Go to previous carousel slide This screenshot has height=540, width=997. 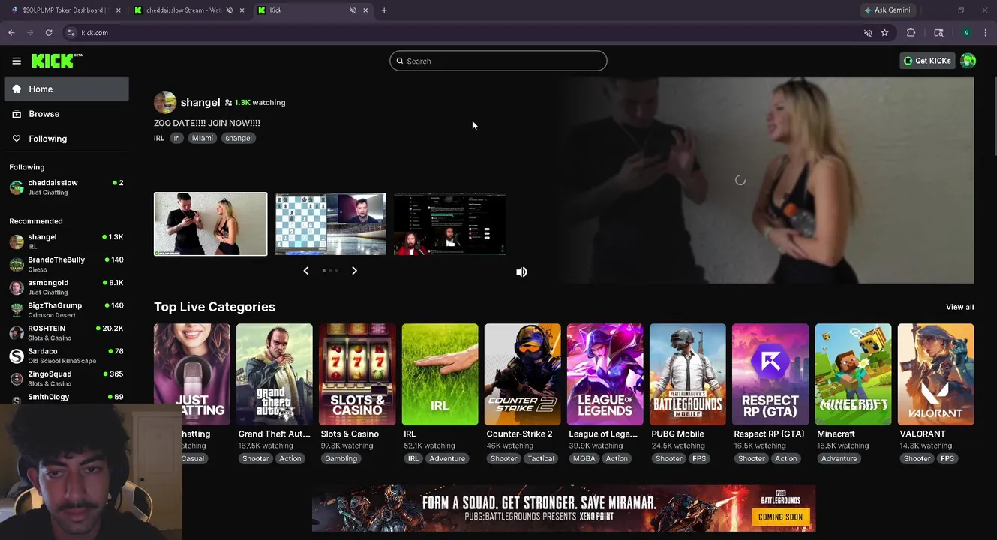pyautogui.click(x=305, y=270)
